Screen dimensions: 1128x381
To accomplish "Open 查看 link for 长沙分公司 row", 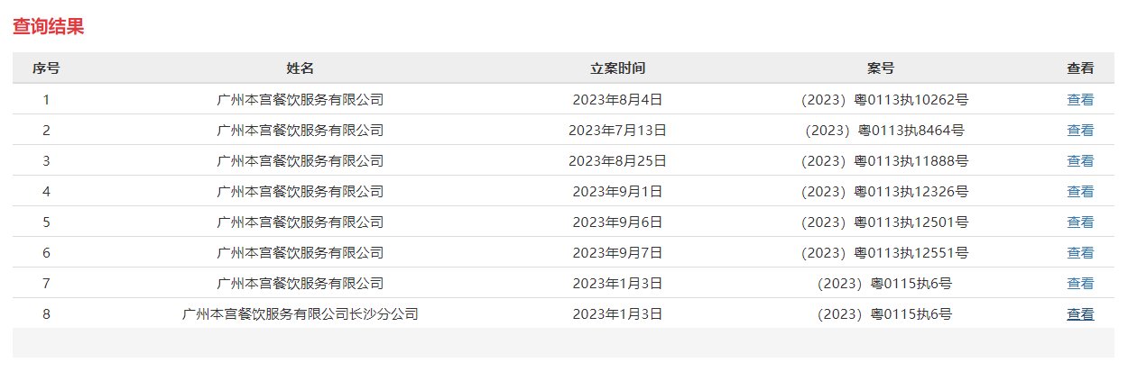I will [x=1080, y=314].
